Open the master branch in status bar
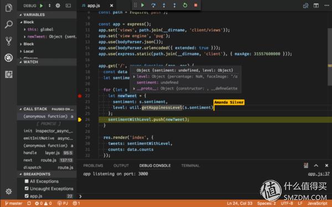Viewport: 332px width, 207px height. (x=13, y=203)
